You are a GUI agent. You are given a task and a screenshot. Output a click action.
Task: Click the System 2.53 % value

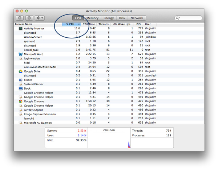[x=82, y=130]
